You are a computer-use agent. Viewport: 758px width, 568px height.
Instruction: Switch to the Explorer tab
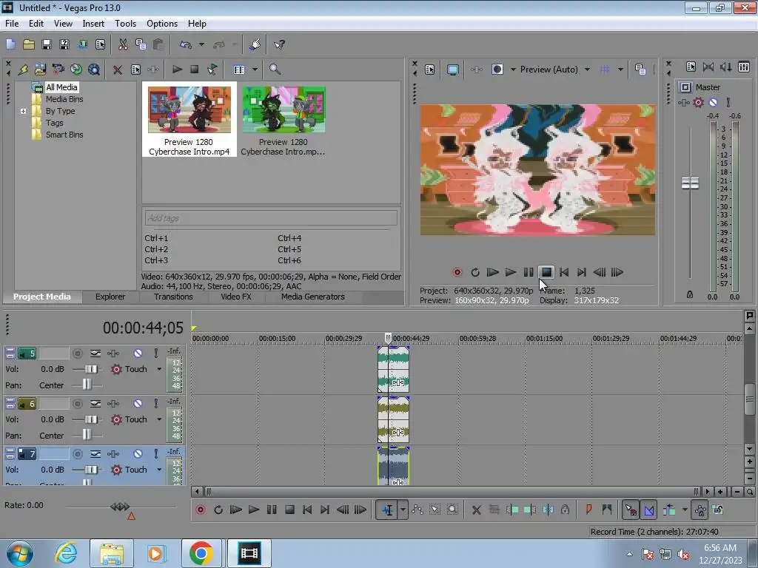pyautogui.click(x=110, y=297)
